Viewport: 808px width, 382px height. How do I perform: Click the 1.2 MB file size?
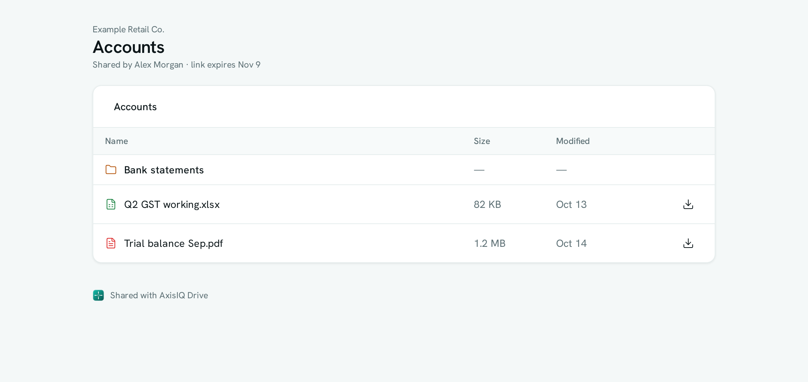(x=490, y=244)
